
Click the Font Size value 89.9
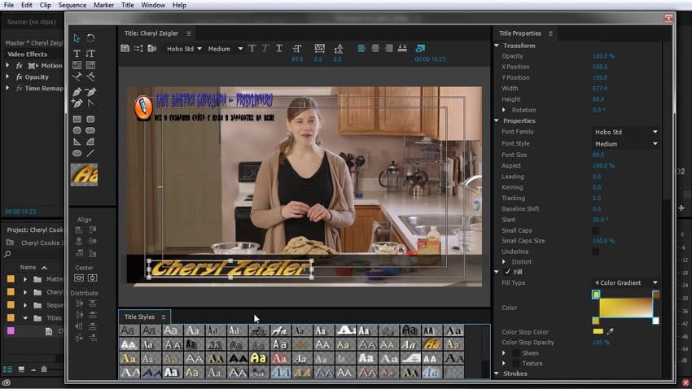tap(598, 155)
